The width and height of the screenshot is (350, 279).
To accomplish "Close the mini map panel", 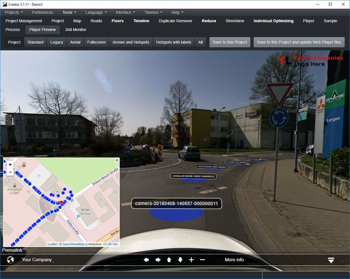I will [117, 160].
